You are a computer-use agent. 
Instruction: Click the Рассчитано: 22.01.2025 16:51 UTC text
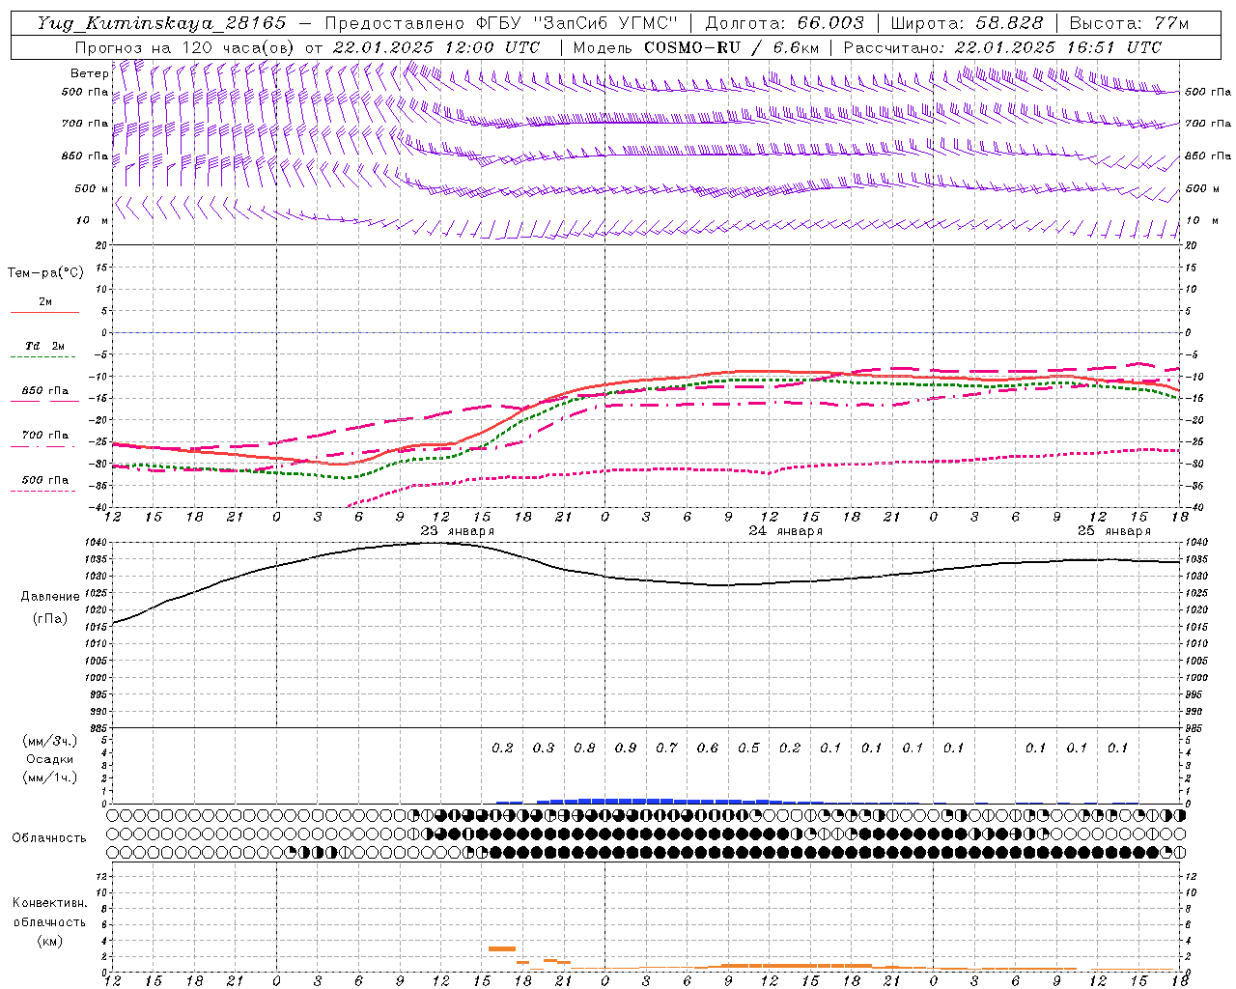pyautogui.click(x=1002, y=47)
